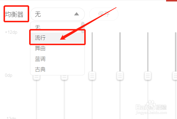This screenshot has height=119, width=177.
Task: Click the third equalizer band slider handle
Action: (x=92, y=76)
